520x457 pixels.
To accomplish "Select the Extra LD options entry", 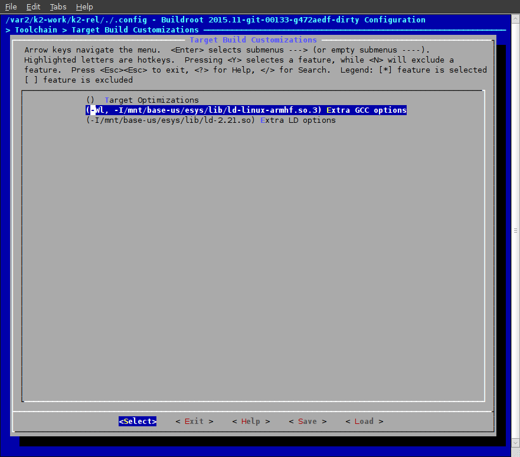I will [x=211, y=120].
